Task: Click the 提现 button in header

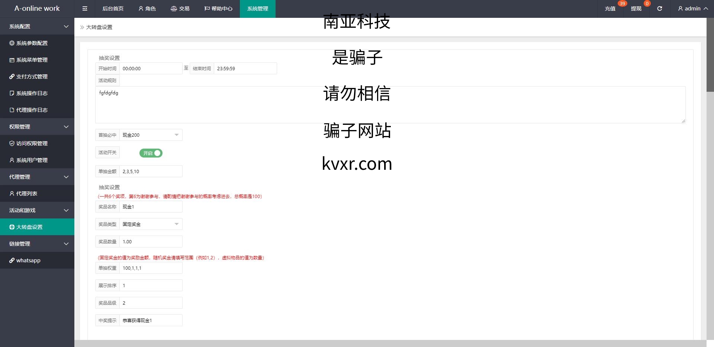Action: pyautogui.click(x=636, y=9)
